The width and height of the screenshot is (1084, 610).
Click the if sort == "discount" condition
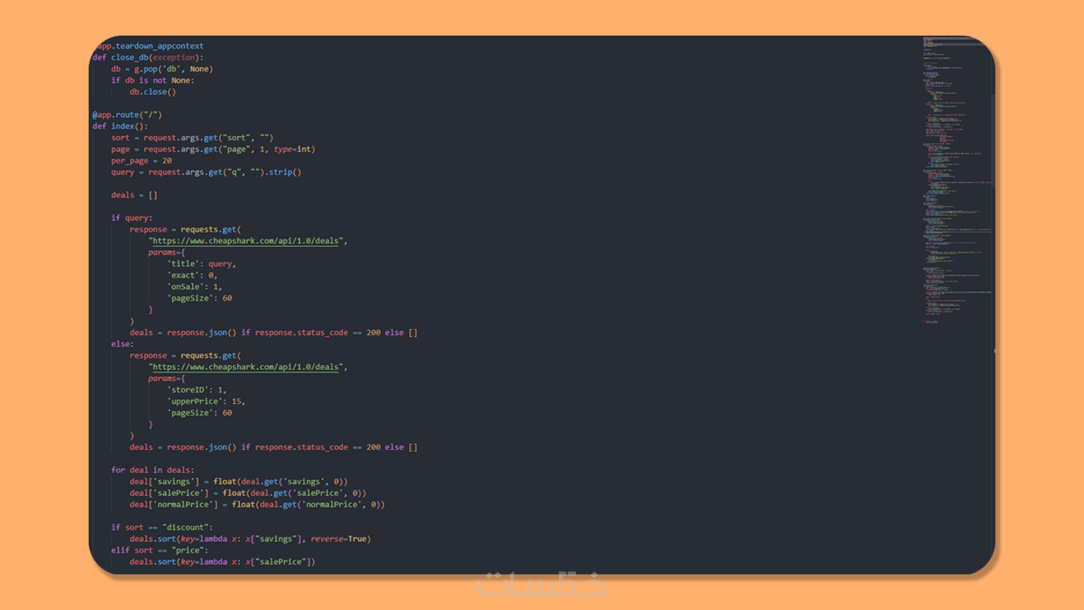tap(161, 528)
